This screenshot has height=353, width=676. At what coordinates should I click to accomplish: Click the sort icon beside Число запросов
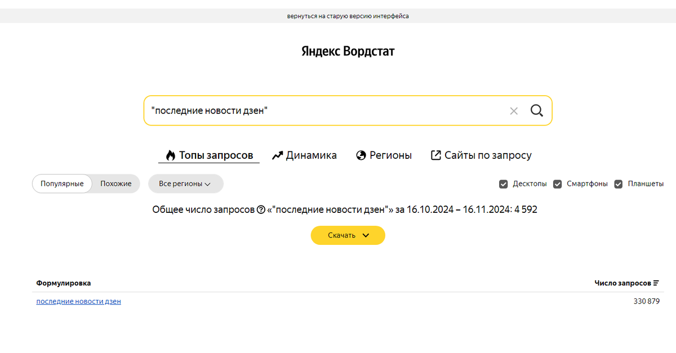click(x=656, y=283)
